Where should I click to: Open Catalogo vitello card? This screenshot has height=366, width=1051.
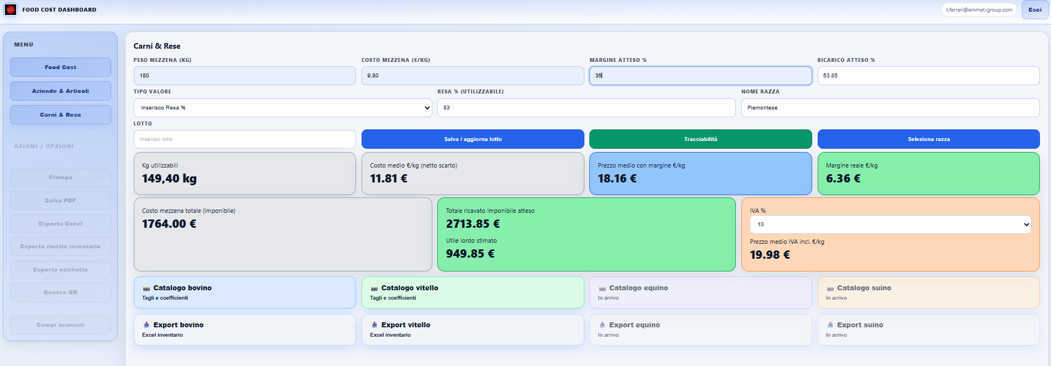tap(473, 292)
